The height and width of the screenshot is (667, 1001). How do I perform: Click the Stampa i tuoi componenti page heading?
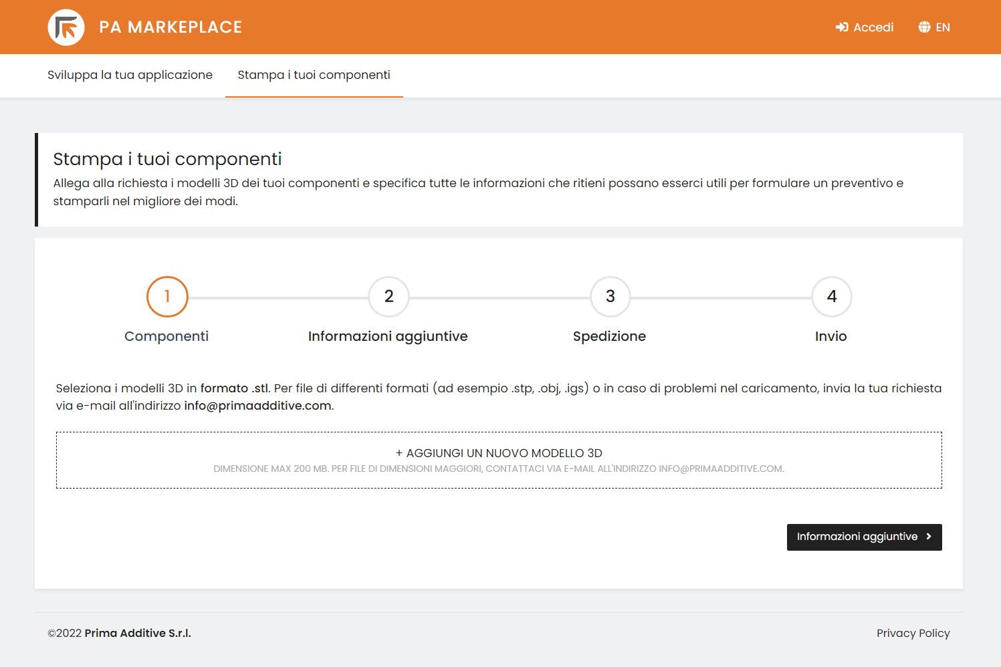[167, 159]
